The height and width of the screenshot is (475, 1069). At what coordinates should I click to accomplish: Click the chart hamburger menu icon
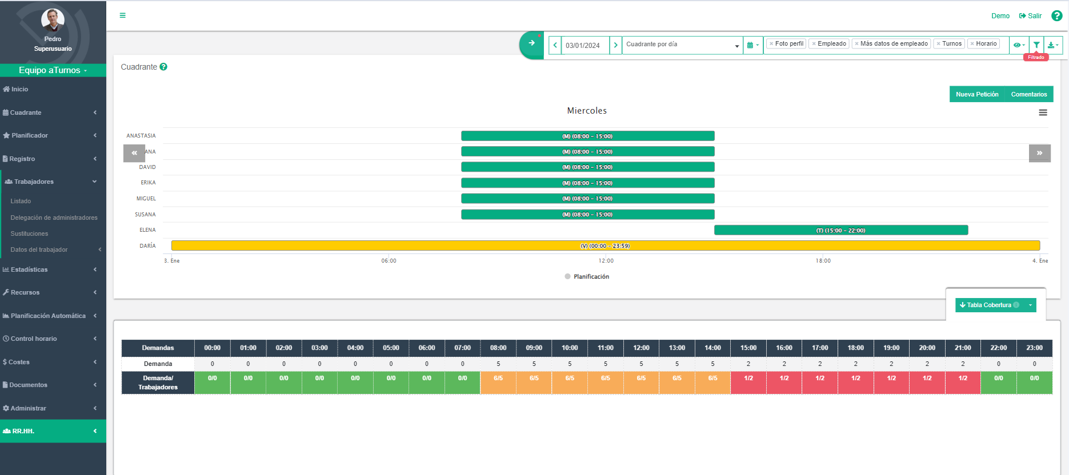point(1043,112)
